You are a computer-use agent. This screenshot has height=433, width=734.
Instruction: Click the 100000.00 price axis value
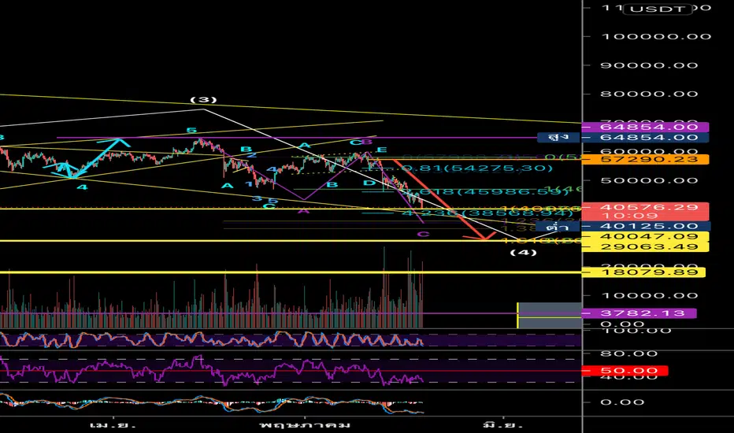coord(656,36)
